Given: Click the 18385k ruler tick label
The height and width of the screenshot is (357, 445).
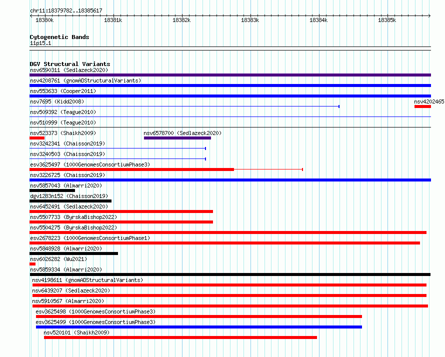Looking at the screenshot, I should pyautogui.click(x=387, y=20).
